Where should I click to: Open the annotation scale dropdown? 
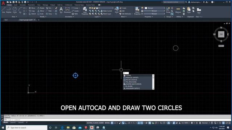(185, 123)
